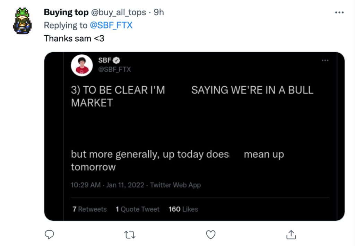The height and width of the screenshot is (246, 355).
Task: Click the verified badge next to SBF
Action: [116, 60]
